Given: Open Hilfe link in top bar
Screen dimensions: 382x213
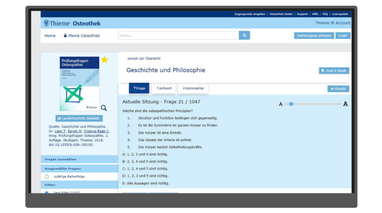Looking at the screenshot, I should tap(315, 14).
